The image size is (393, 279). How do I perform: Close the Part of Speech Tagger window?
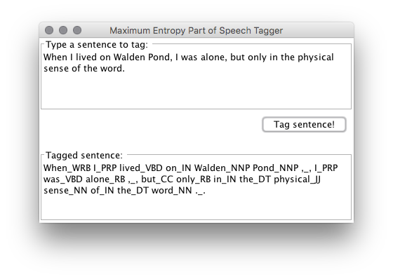(49, 30)
